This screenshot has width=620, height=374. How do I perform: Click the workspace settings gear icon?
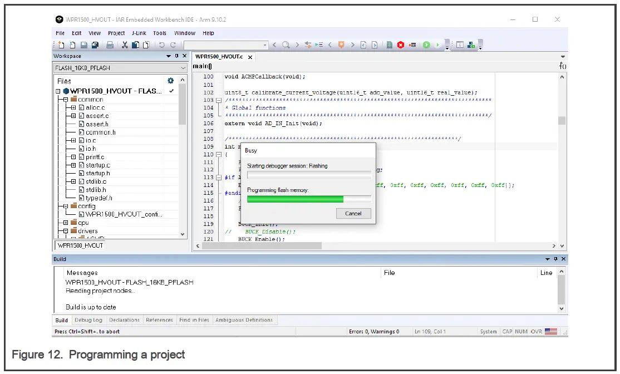(x=171, y=81)
